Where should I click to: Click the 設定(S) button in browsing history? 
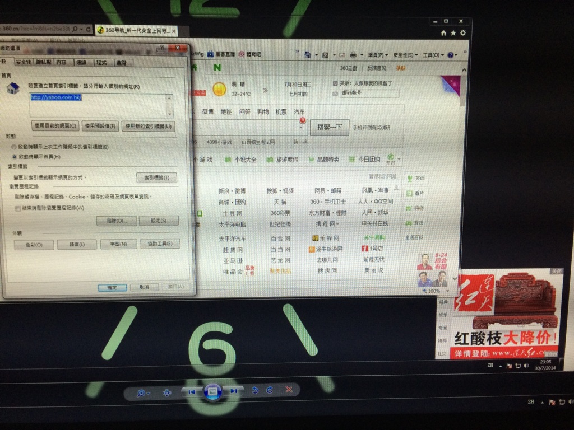tap(159, 221)
